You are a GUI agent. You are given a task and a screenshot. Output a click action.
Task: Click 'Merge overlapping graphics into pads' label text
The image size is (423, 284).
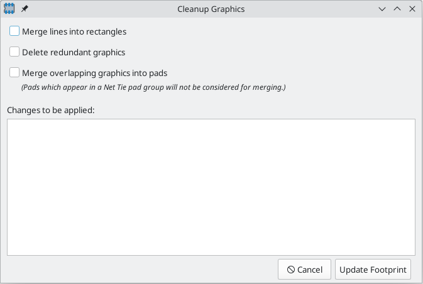(95, 73)
